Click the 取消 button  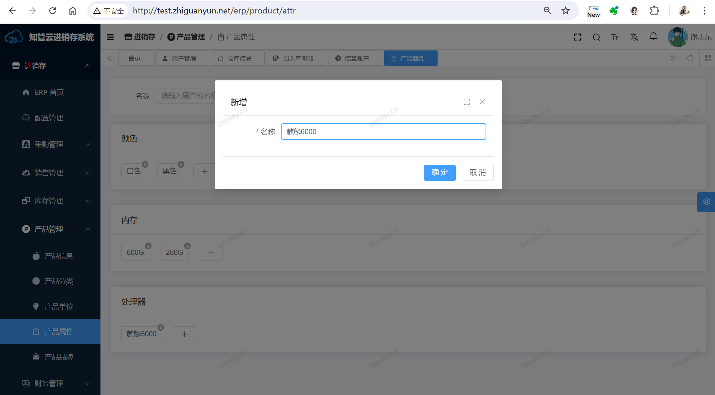pyautogui.click(x=477, y=173)
